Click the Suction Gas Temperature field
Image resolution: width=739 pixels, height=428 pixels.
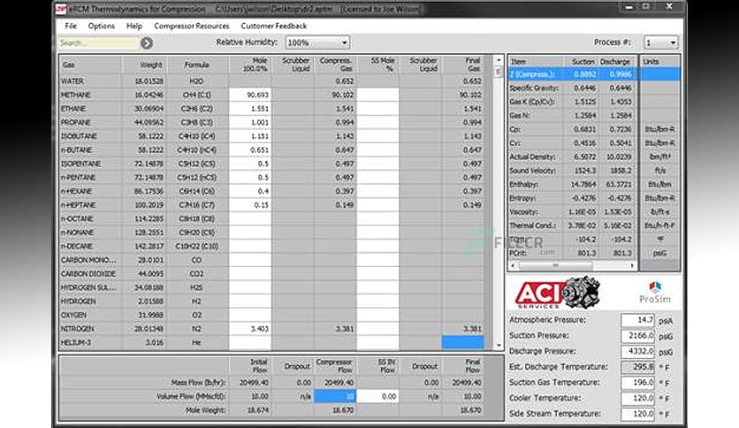(637, 383)
